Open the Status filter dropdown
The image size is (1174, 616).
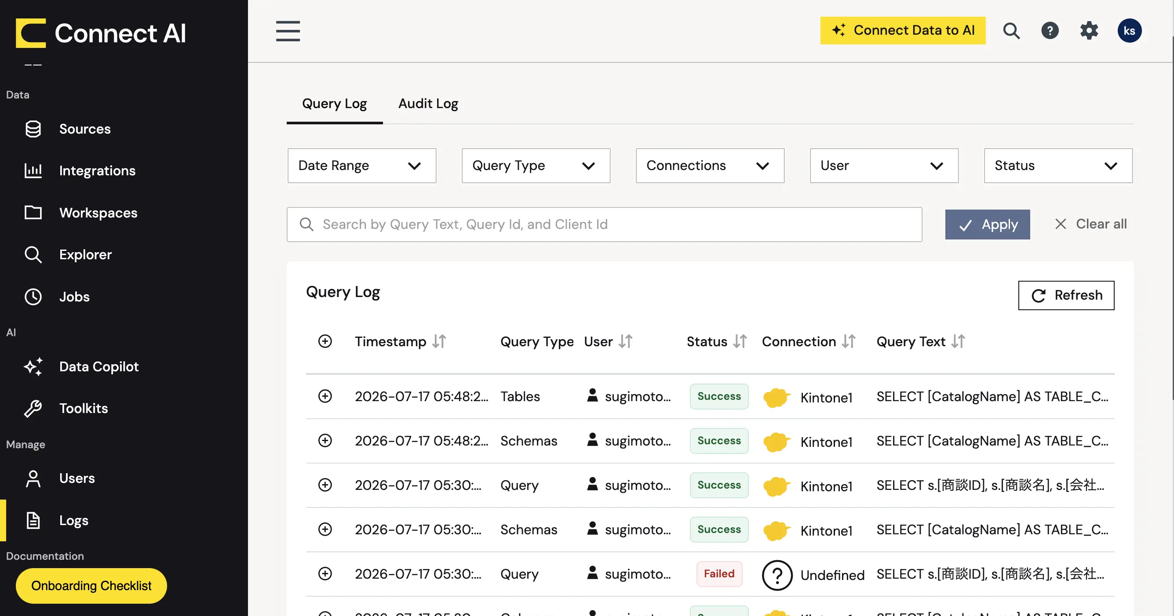[x=1058, y=165]
